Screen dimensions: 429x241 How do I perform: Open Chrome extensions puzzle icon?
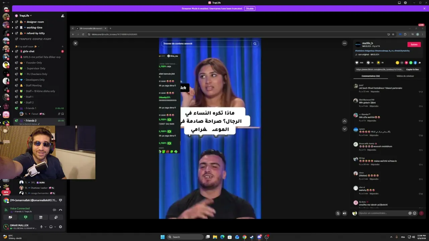coord(405,34)
